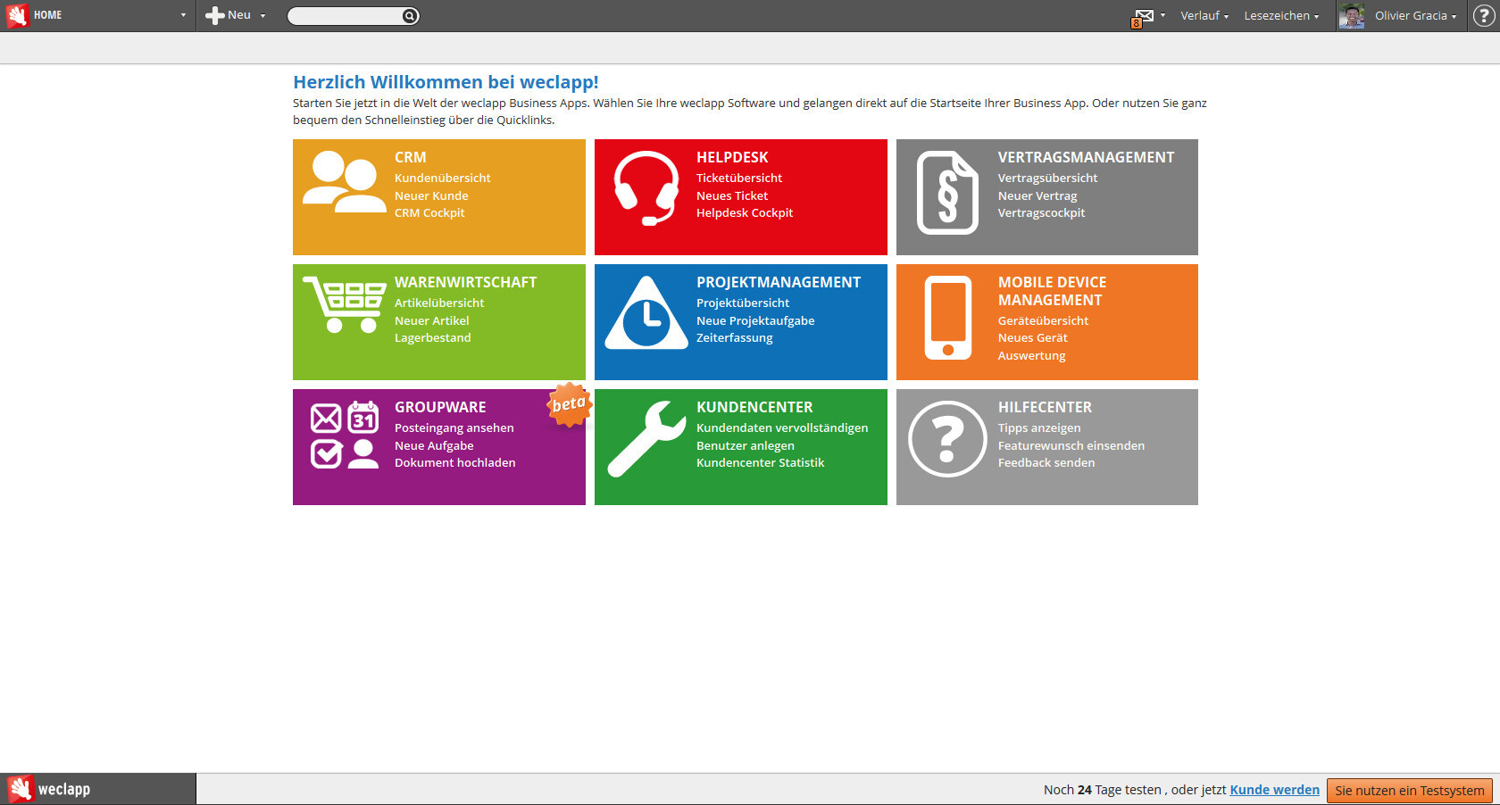This screenshot has height=805, width=1500.
Task: Open the Neues Ticket quicklink
Action: [731, 195]
